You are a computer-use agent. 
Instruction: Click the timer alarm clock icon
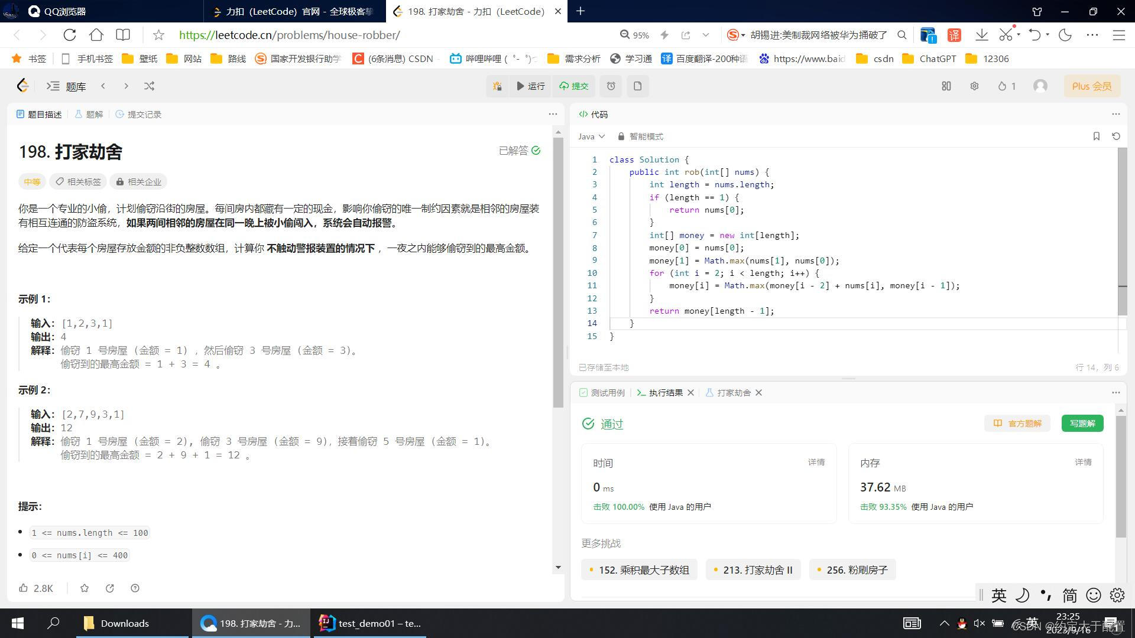(x=611, y=86)
